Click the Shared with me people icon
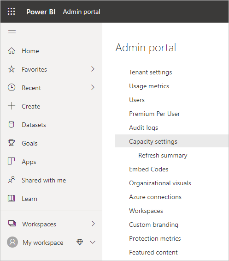Viewport: 229px width, 261px height. click(12, 180)
